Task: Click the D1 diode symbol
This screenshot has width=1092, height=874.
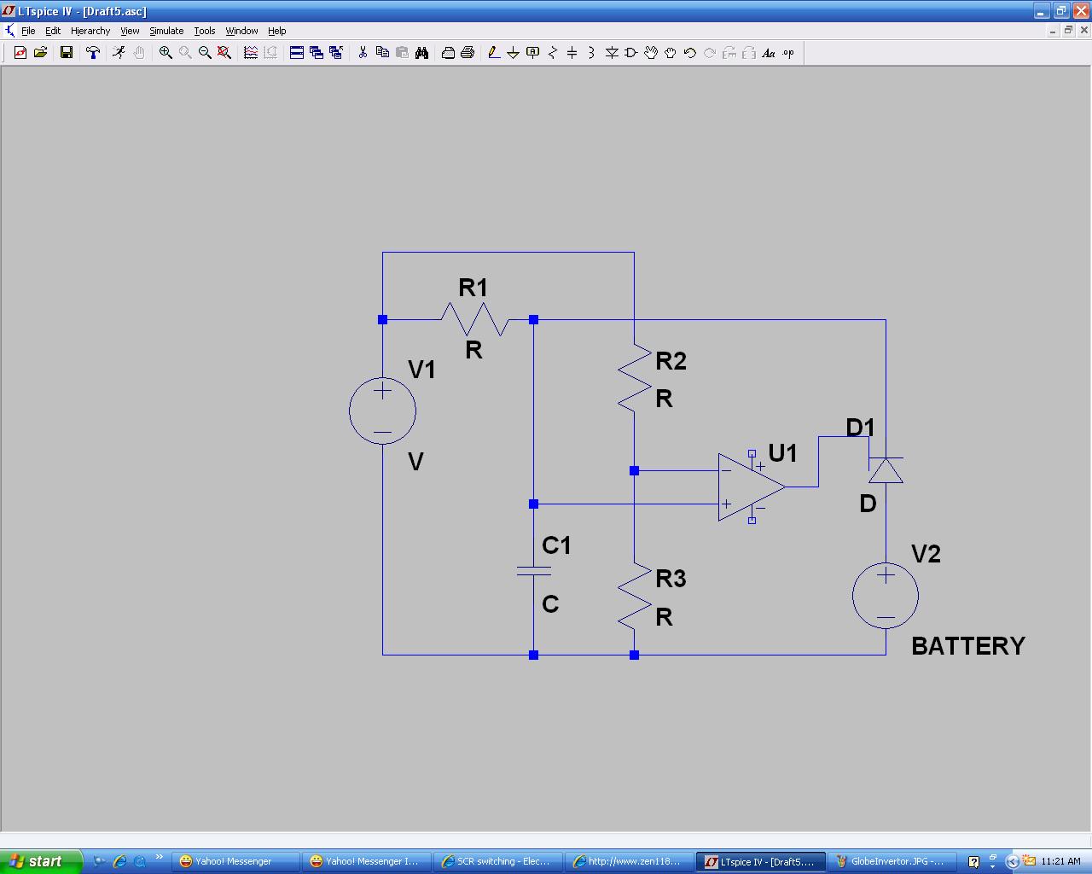Action: [886, 470]
